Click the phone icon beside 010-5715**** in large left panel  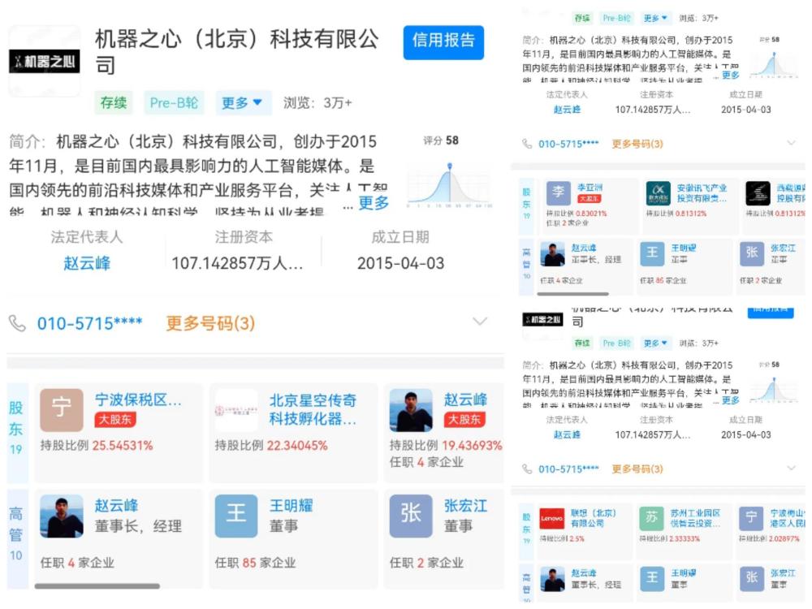[x=17, y=324]
